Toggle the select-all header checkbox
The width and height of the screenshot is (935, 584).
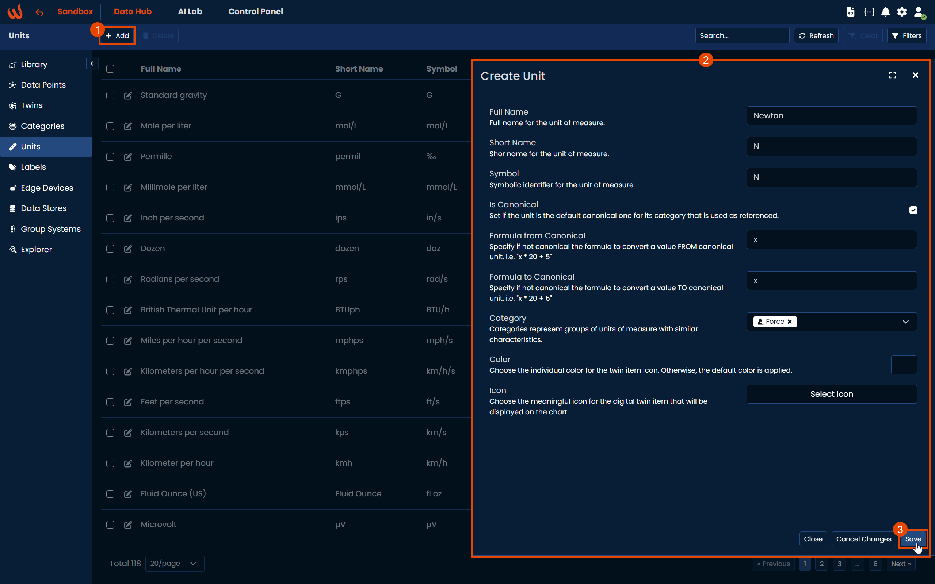111,69
